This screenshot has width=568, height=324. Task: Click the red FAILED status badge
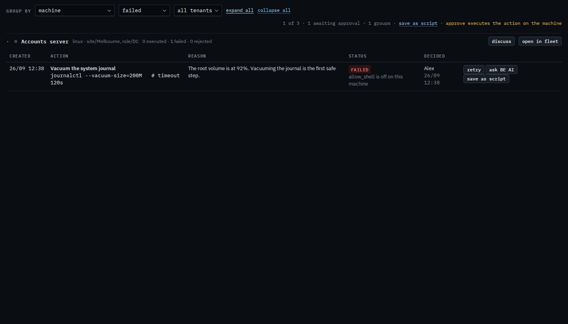pyautogui.click(x=360, y=70)
